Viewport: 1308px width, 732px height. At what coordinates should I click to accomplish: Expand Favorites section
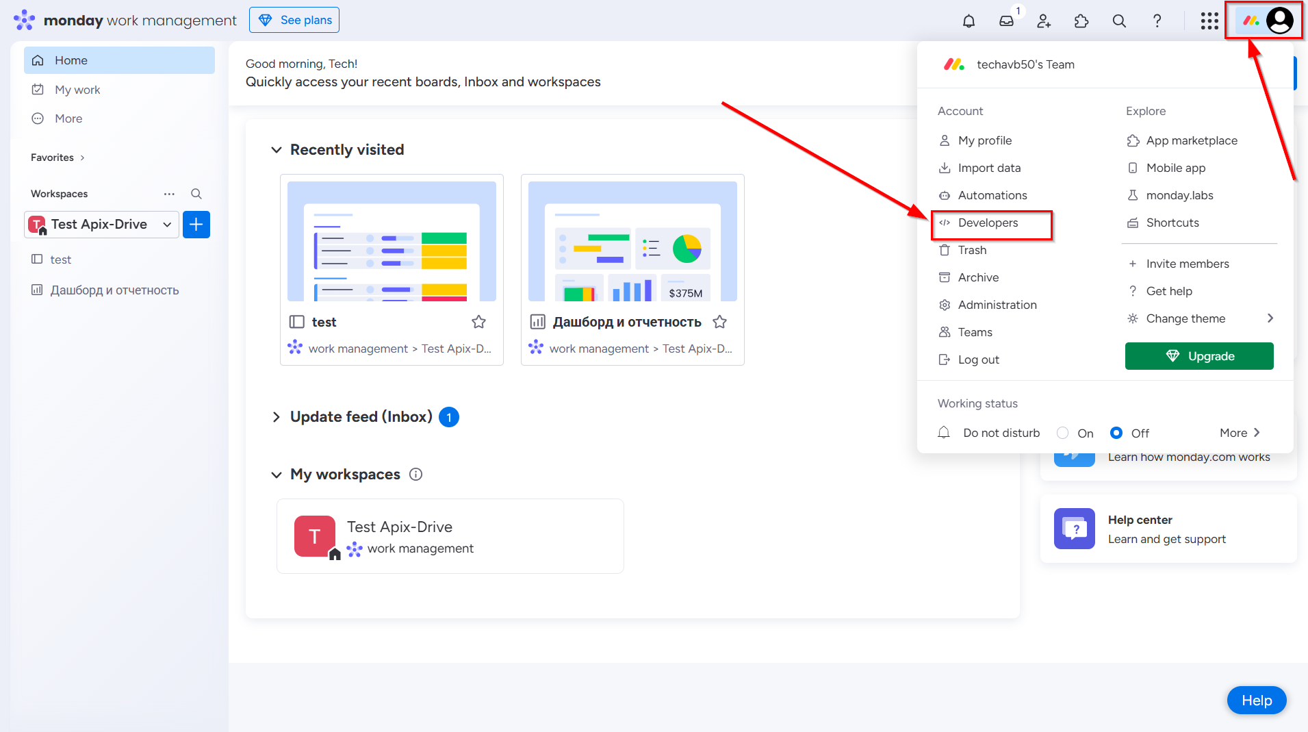(x=58, y=157)
